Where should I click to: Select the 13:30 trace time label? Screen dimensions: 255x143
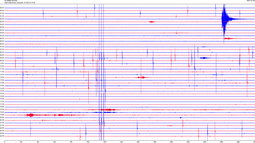pos(2,83)
